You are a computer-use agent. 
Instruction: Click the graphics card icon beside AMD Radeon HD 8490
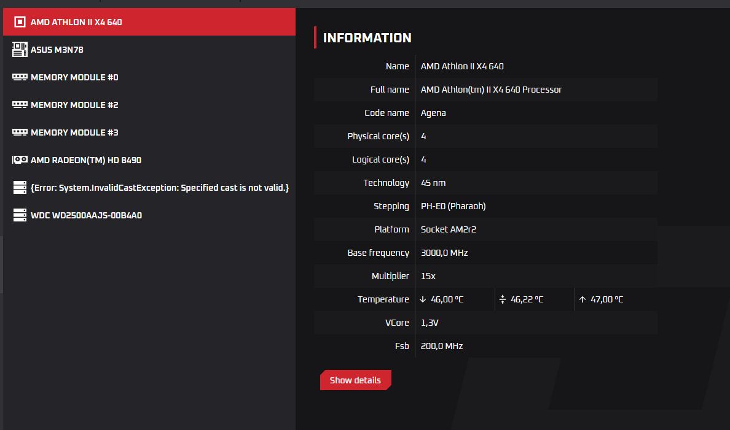[x=20, y=160]
